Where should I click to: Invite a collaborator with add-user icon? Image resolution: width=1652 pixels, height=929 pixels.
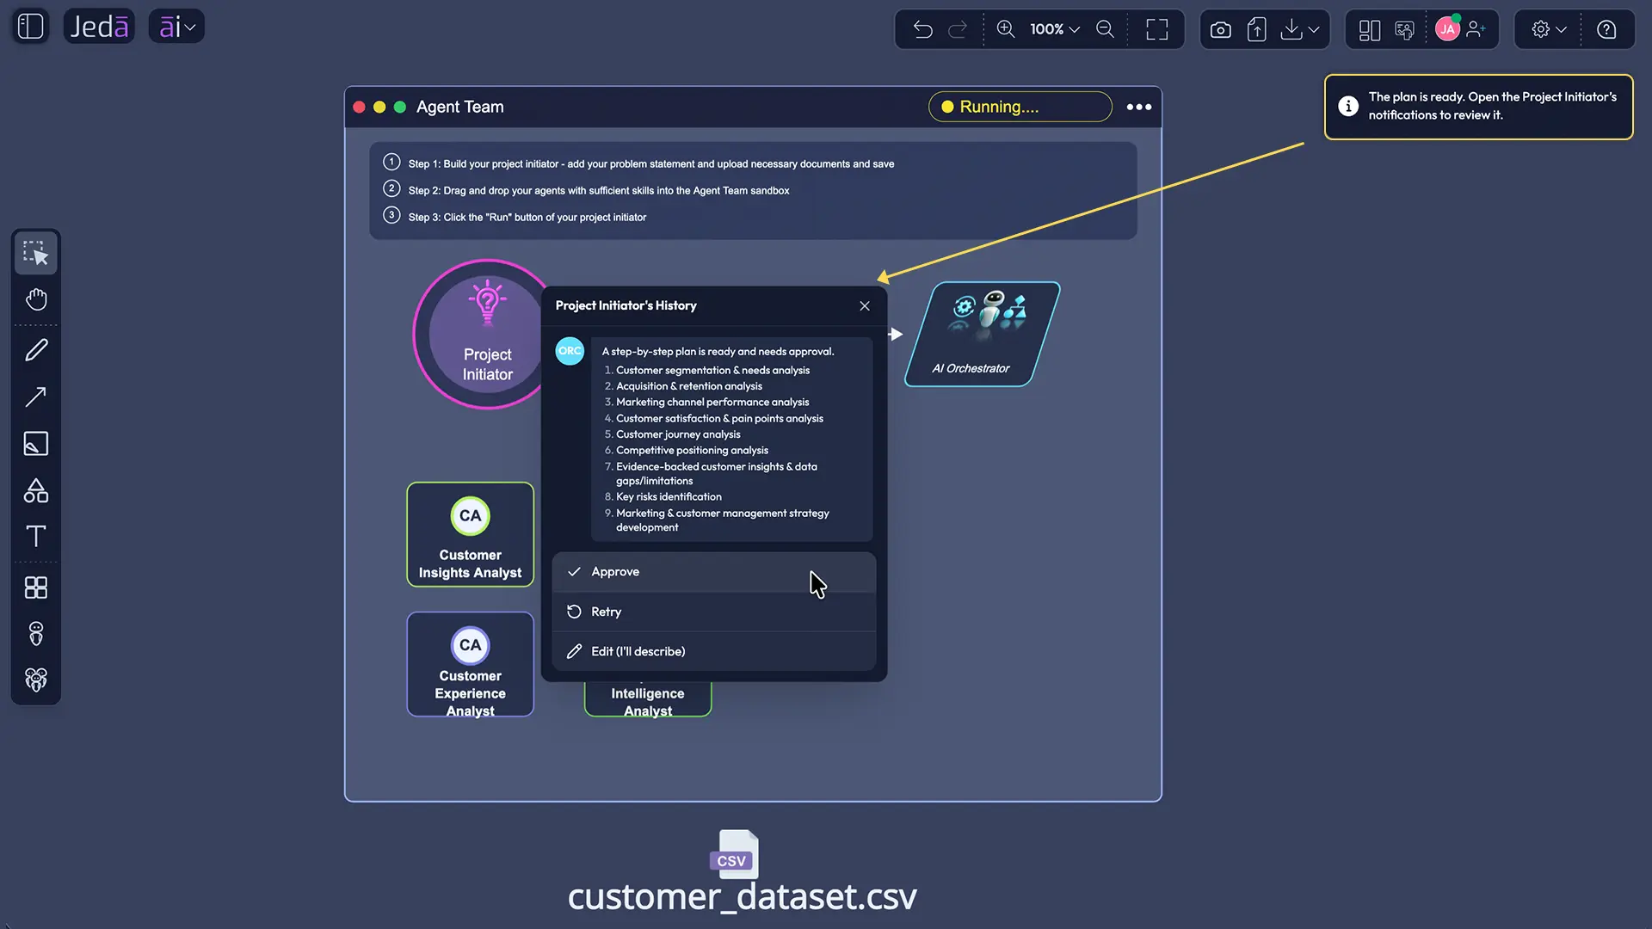(x=1476, y=29)
